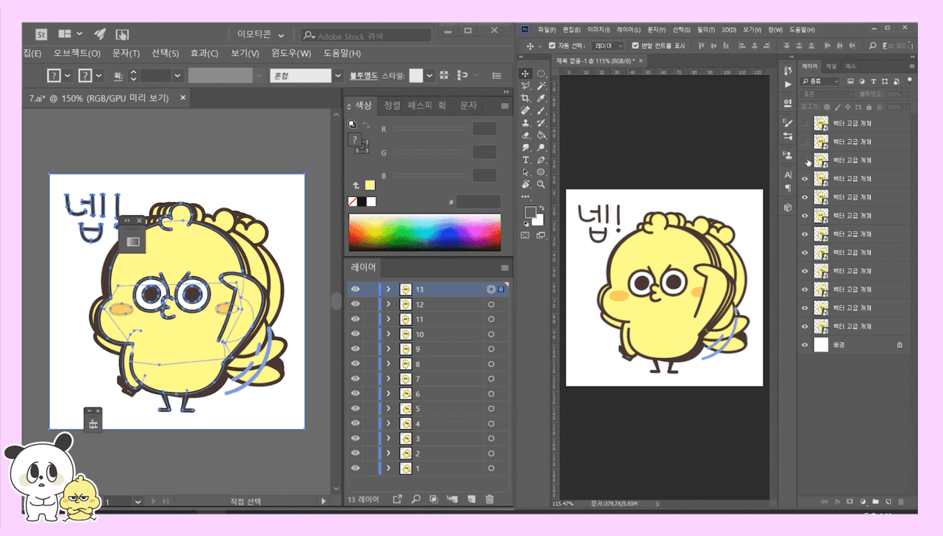The height and width of the screenshot is (536, 943).
Task: Click 불투명도 link in Illustrator control bar
Action: (363, 76)
